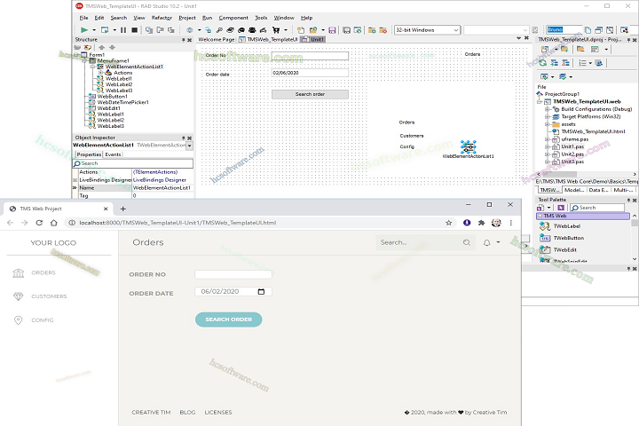This screenshot has height=426, width=639.
Task: Click the Tool Palette search box
Action: coord(597,208)
